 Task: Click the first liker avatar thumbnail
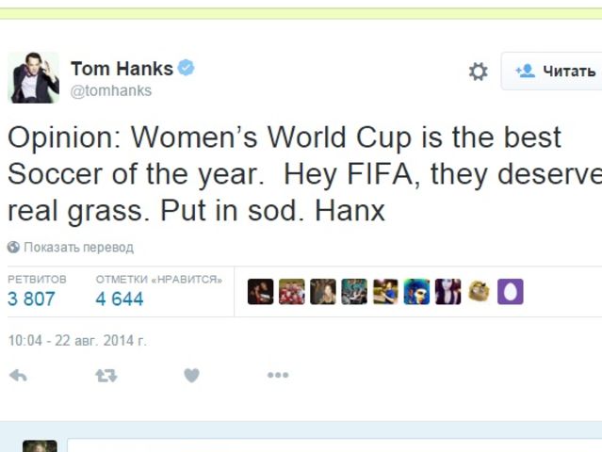[260, 292]
